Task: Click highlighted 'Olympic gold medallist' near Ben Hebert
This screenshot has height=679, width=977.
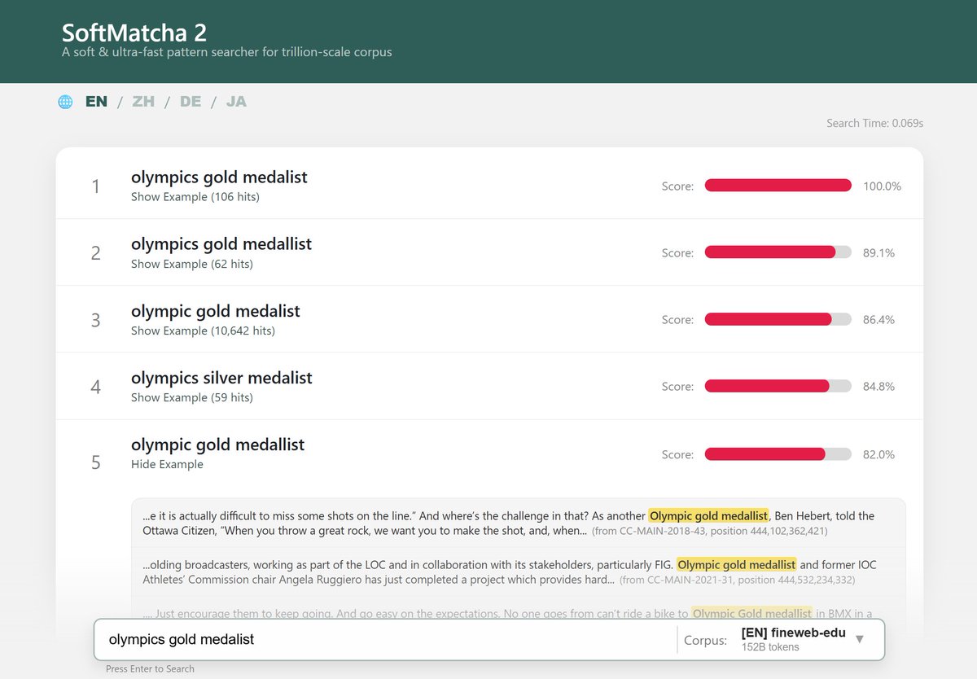Action: [x=708, y=515]
